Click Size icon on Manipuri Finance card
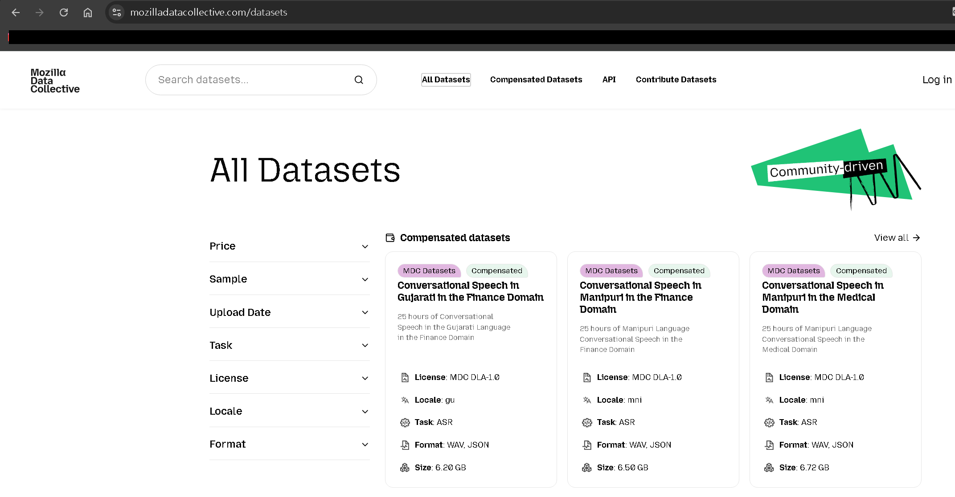955x497 pixels. pos(587,468)
